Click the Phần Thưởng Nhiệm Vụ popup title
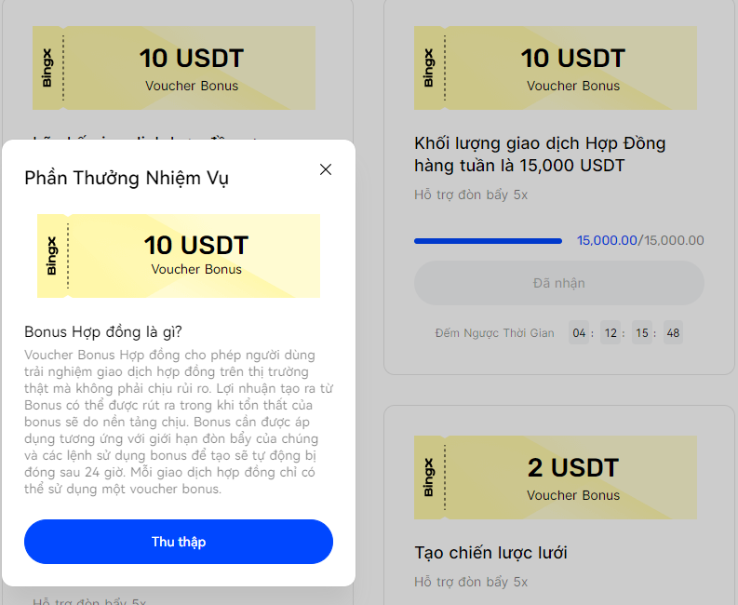This screenshot has height=605, width=738. pyautogui.click(x=127, y=178)
